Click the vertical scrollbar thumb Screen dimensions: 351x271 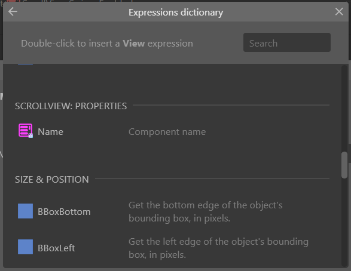click(x=344, y=165)
